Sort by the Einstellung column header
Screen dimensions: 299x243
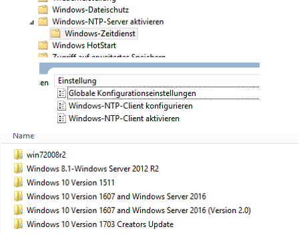[157, 81]
